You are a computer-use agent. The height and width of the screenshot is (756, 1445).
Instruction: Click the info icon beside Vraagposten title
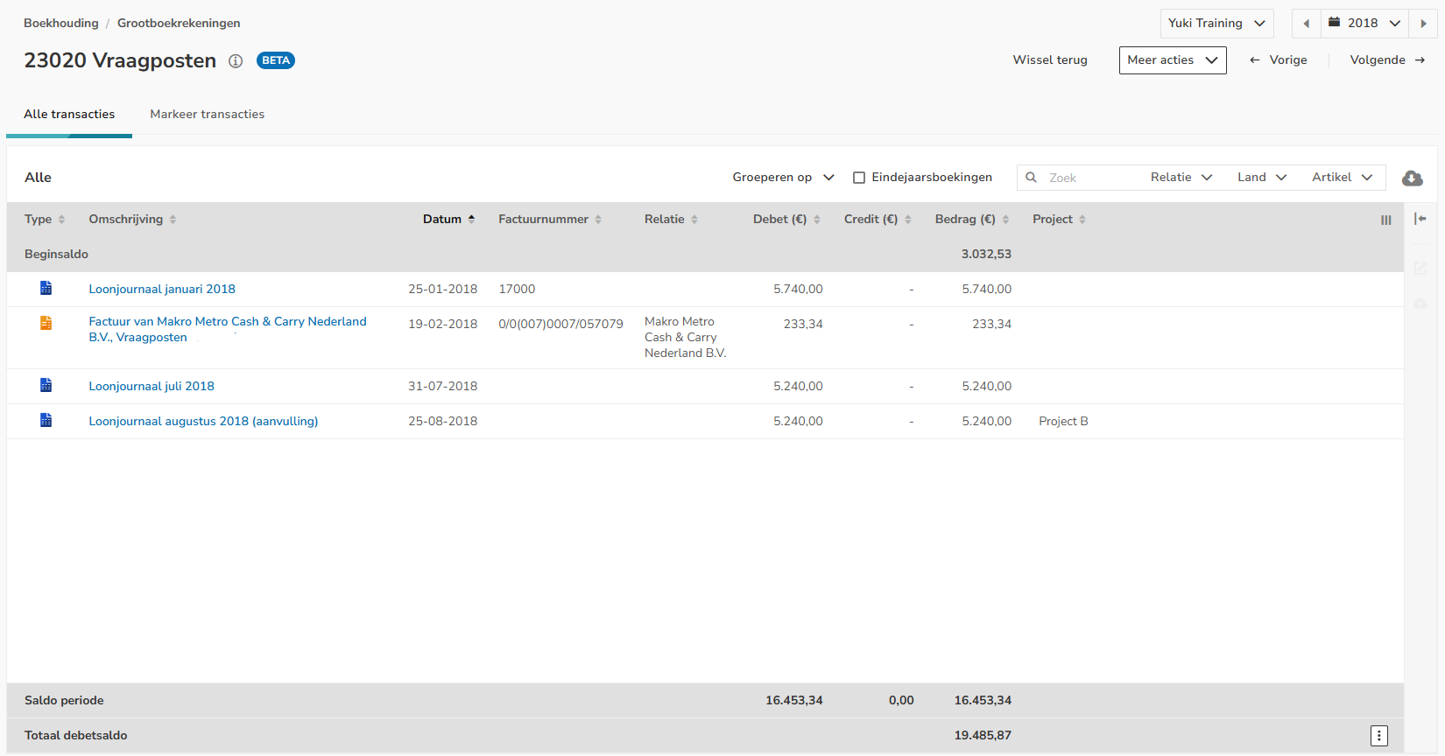(236, 61)
